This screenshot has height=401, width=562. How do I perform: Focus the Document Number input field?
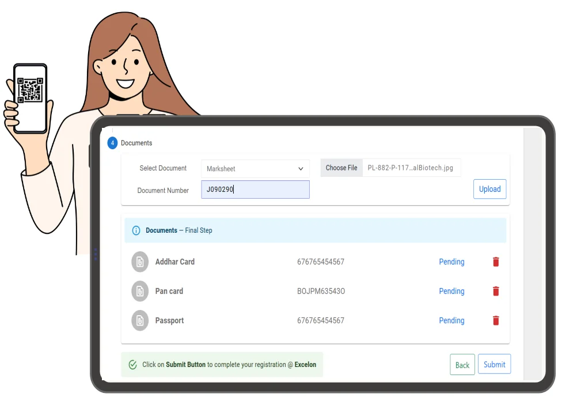pos(255,190)
